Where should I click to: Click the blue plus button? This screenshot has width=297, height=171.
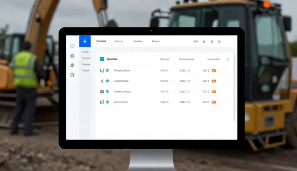pyautogui.click(x=85, y=41)
